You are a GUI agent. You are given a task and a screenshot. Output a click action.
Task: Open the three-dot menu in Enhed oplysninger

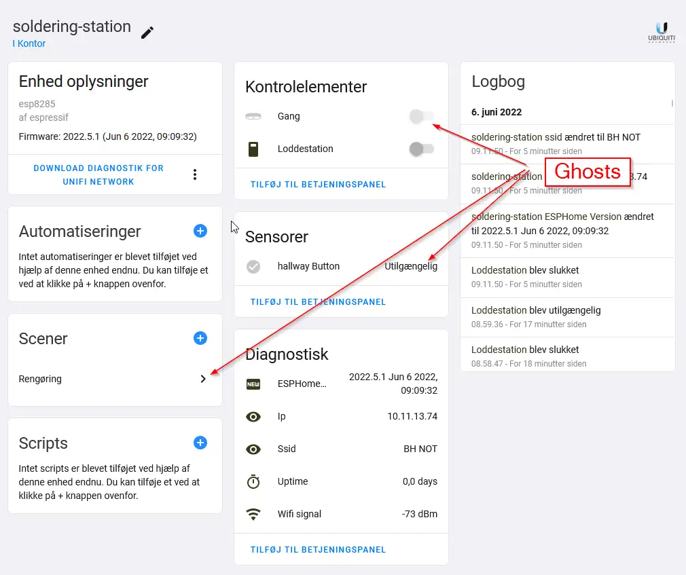tap(195, 174)
